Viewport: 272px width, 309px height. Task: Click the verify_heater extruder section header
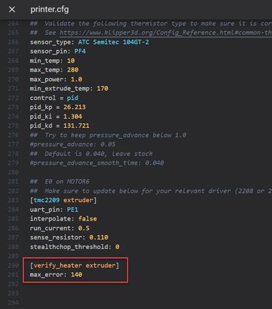74,265
